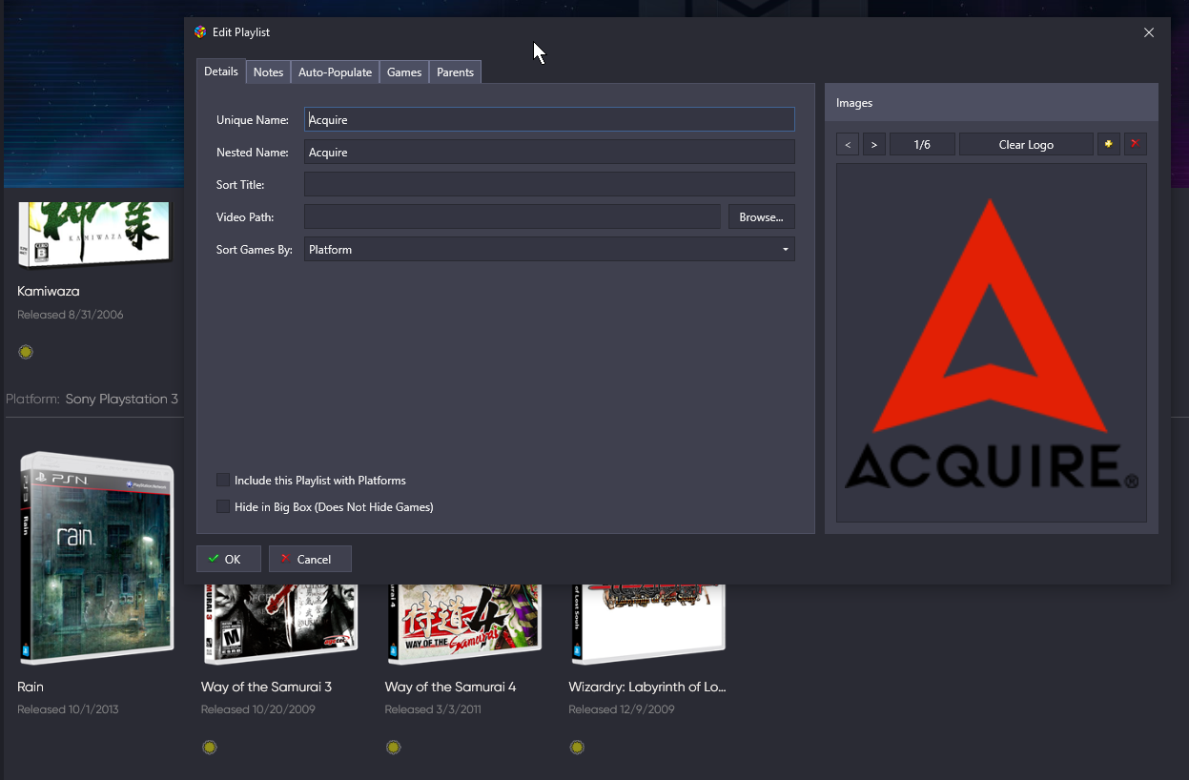The width and height of the screenshot is (1189, 780).
Task: Click the Released 10/20/2009 text
Action: 258,709
